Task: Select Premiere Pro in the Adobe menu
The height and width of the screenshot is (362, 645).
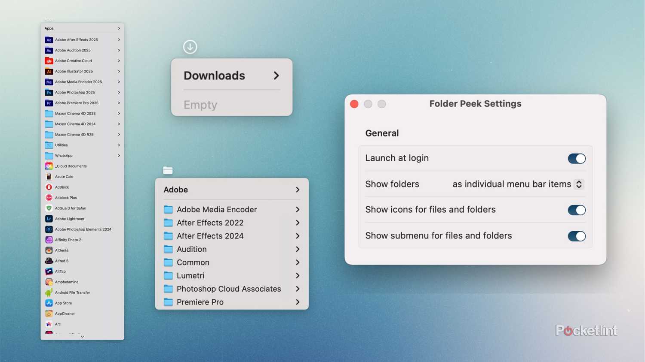Action: 200,302
